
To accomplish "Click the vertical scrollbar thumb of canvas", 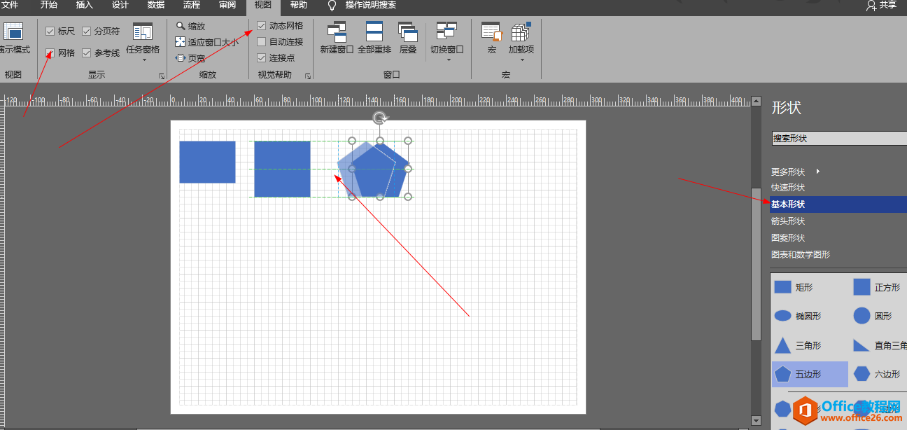I will pyautogui.click(x=756, y=263).
